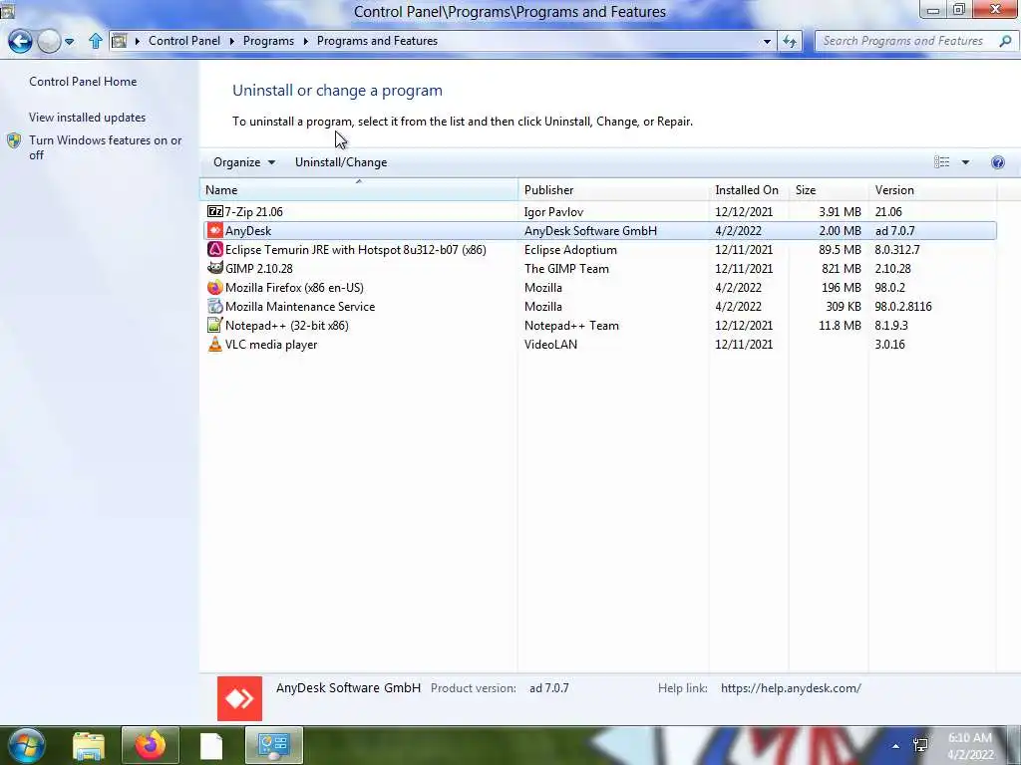Click the AnyDesk red list icon

tap(215, 230)
